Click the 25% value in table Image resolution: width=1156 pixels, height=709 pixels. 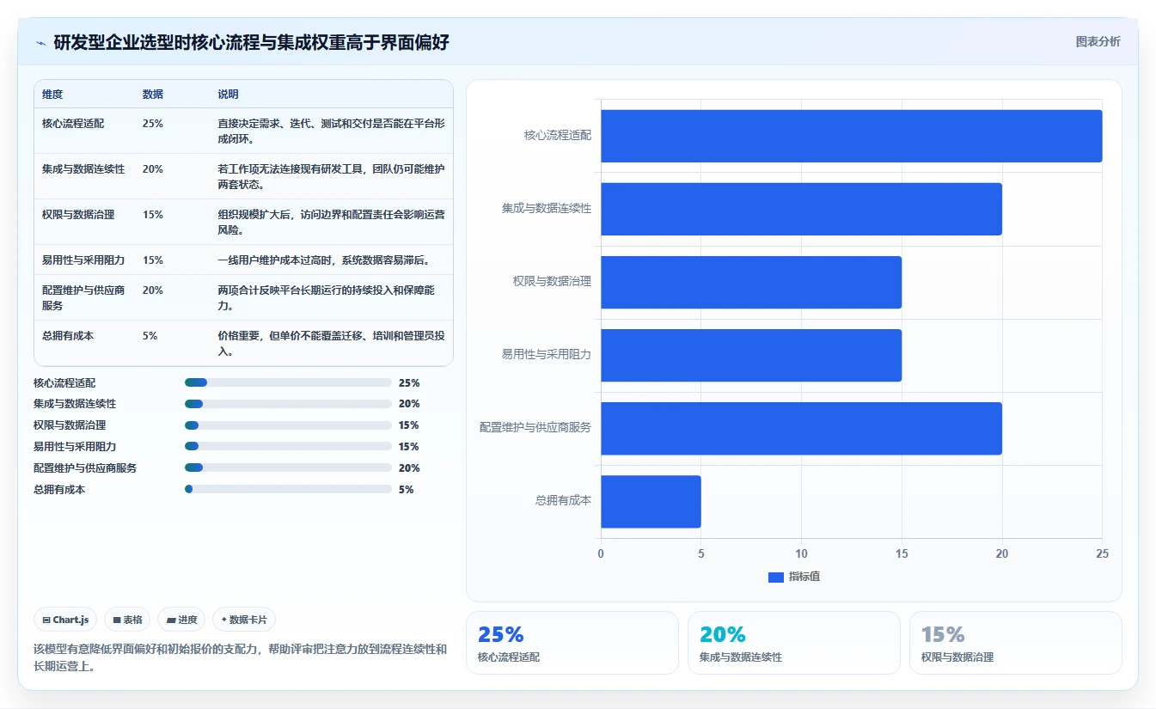coord(153,124)
